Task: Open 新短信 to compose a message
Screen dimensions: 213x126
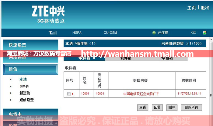Action: click(x=25, y=93)
